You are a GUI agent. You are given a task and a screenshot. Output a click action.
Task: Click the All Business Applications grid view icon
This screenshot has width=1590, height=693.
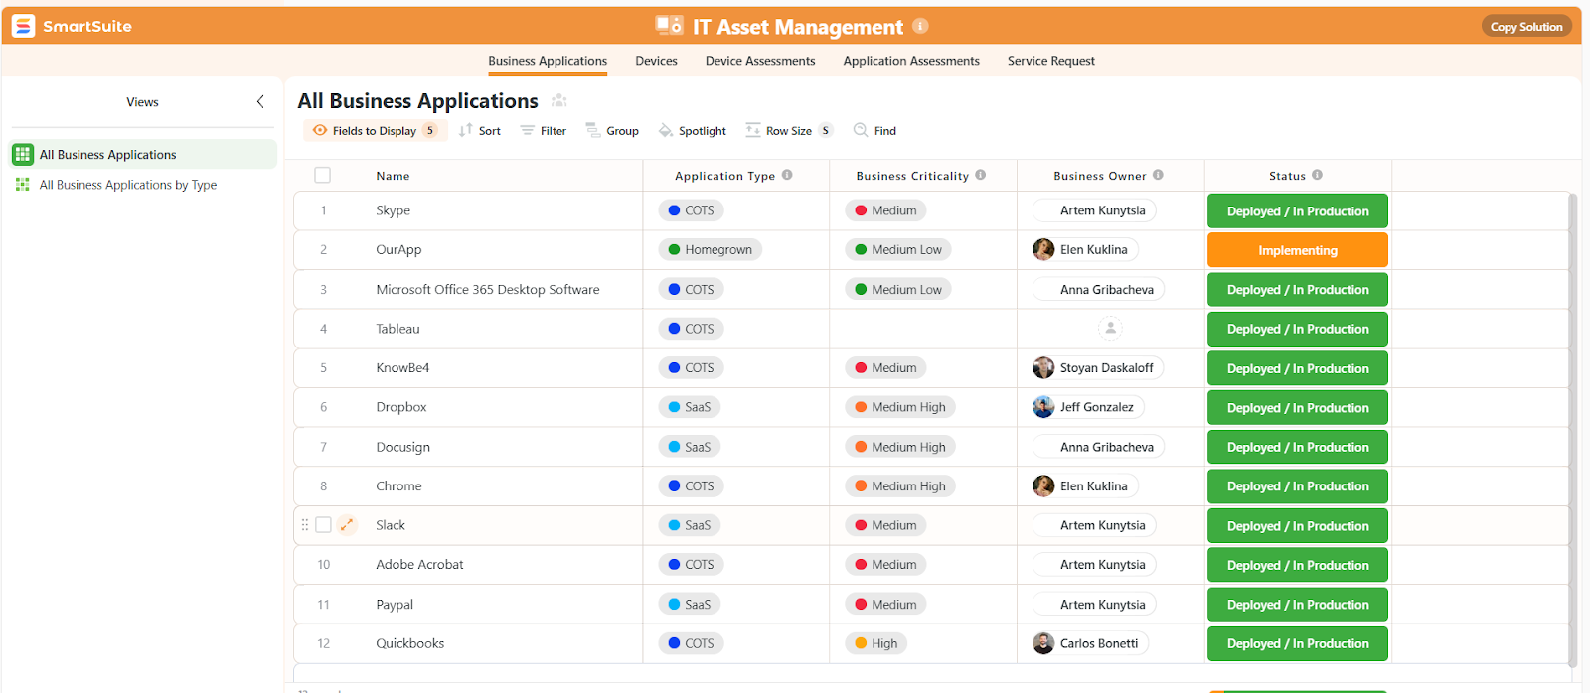click(x=23, y=154)
